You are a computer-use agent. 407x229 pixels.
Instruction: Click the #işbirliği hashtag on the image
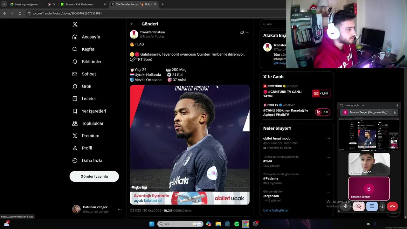pyautogui.click(x=139, y=187)
